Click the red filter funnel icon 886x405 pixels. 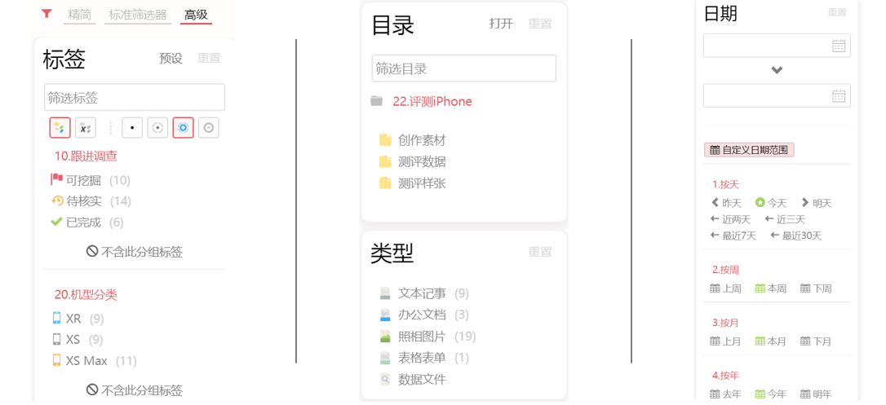47,14
